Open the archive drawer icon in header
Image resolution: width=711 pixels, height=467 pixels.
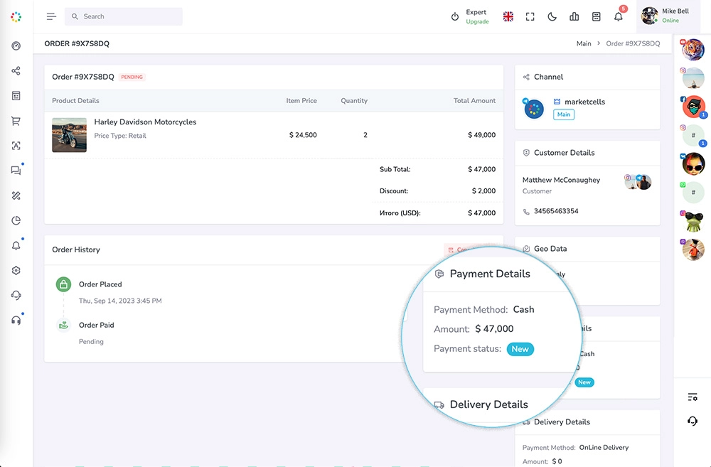coord(597,16)
